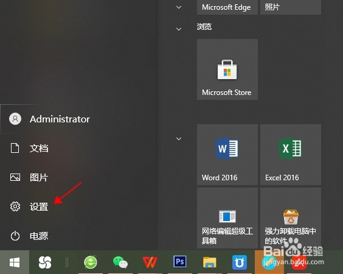Image resolution: width=343 pixels, height=274 pixels.
Task: Launch the Word 2016 tile
Action: point(227,155)
